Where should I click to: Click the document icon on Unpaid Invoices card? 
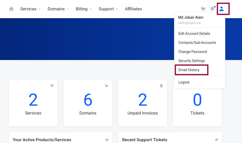pos(161,86)
